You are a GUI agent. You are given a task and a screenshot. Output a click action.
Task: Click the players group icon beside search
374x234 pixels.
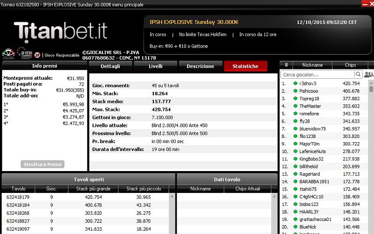tap(369, 75)
